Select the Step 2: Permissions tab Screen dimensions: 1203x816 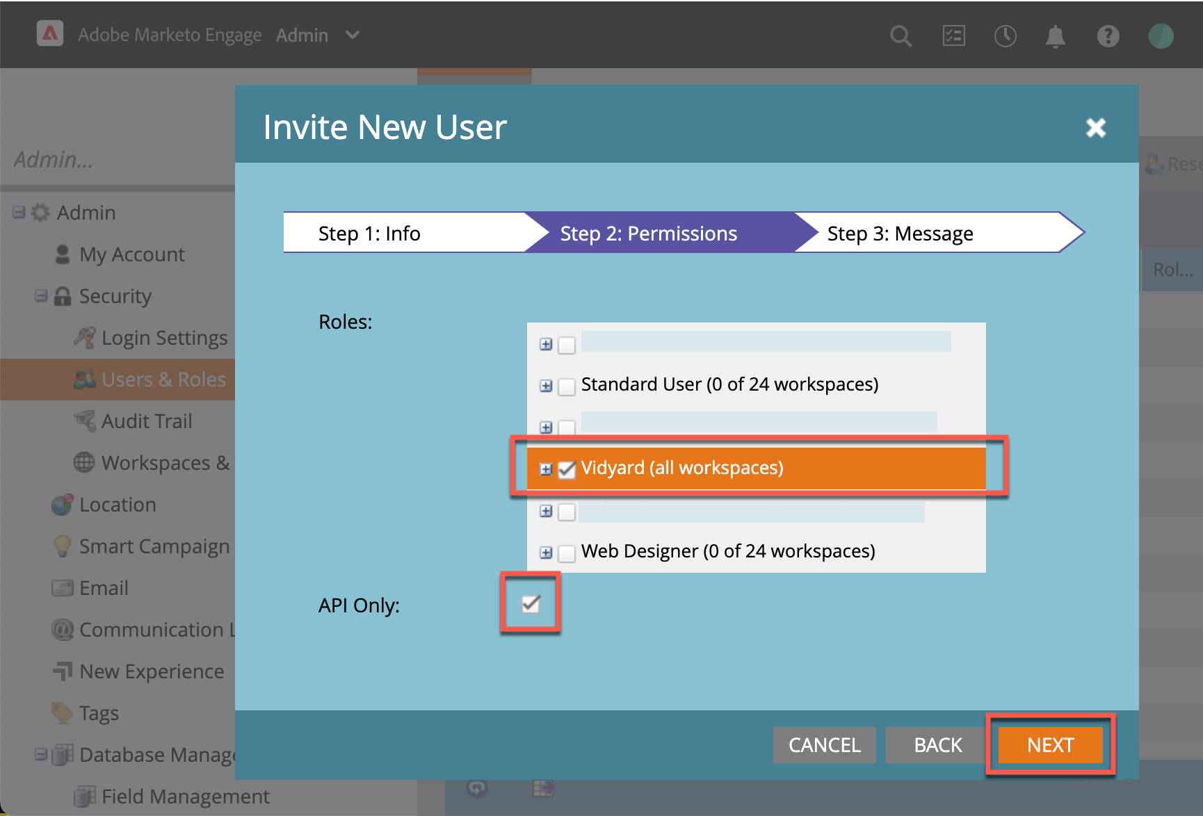pyautogui.click(x=661, y=233)
